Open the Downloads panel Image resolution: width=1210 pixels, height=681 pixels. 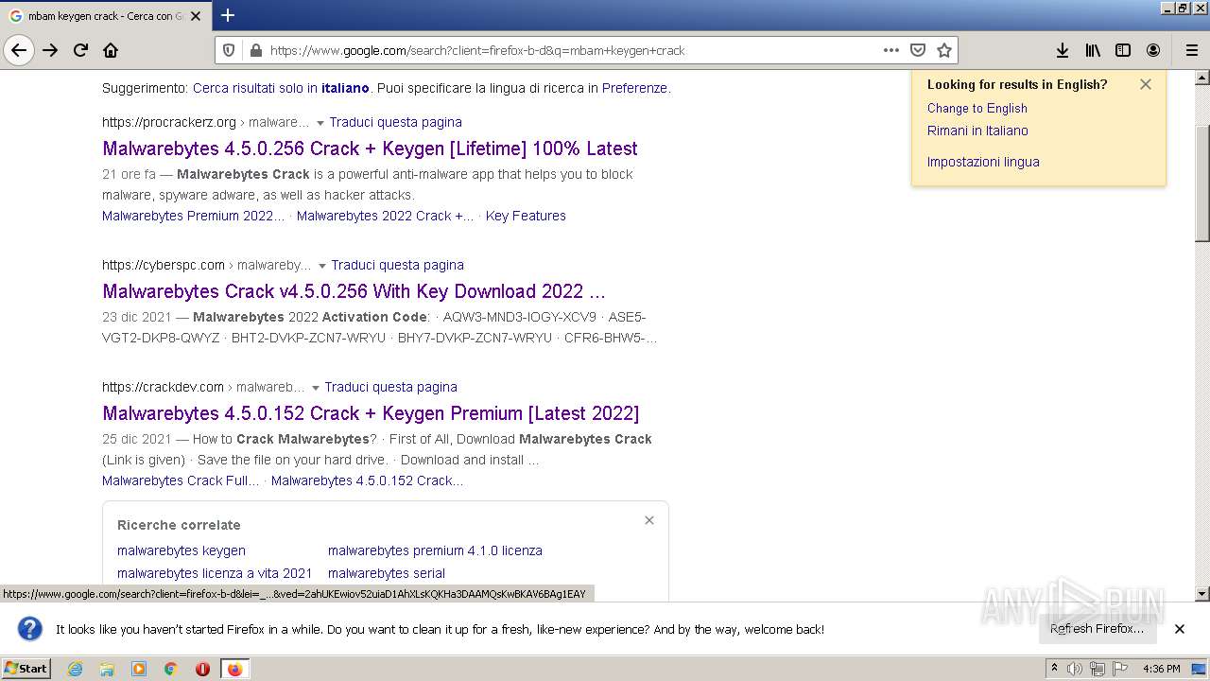[1063, 50]
